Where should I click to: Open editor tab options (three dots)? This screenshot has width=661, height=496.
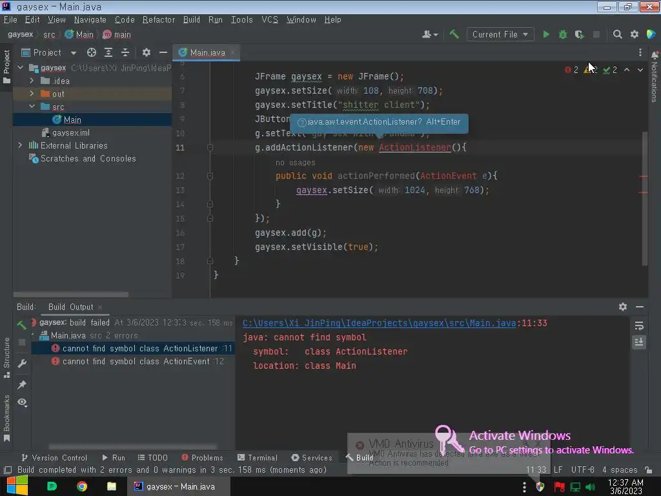640,52
